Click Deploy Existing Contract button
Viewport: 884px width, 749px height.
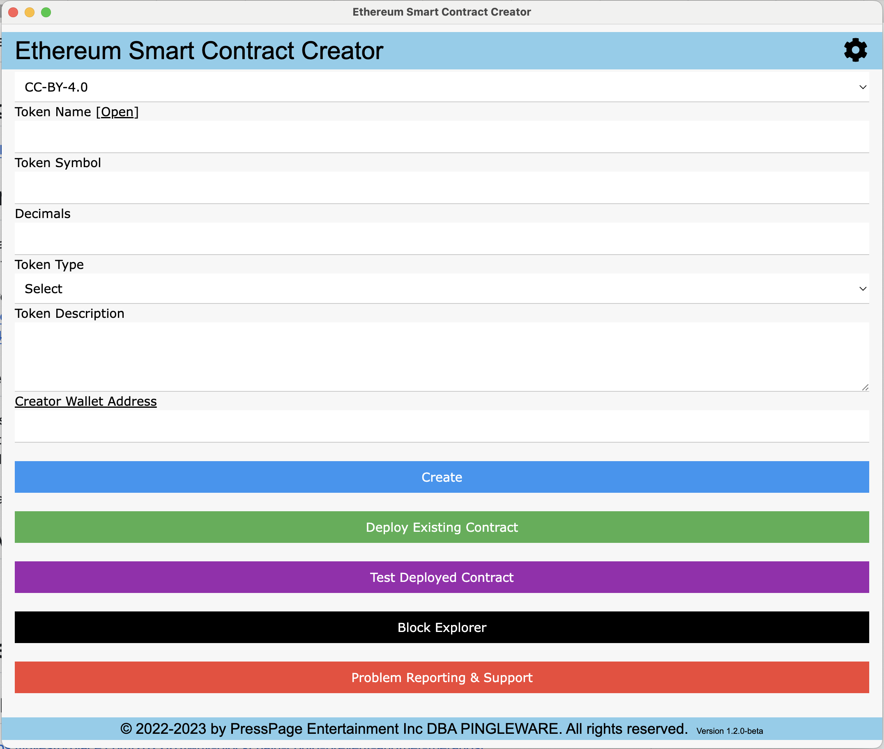point(441,527)
